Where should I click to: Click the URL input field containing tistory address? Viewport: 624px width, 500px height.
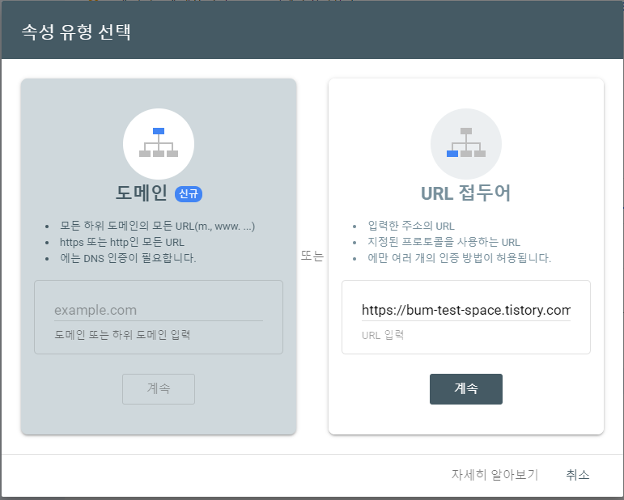point(466,310)
